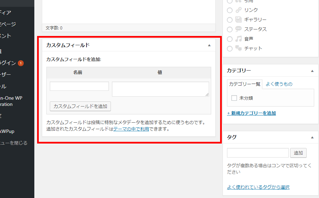Click the audio format music note icon

coord(239,39)
